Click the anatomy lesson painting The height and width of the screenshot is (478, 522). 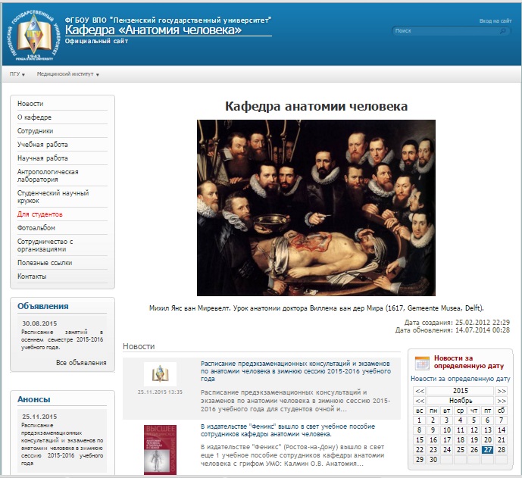click(316, 208)
